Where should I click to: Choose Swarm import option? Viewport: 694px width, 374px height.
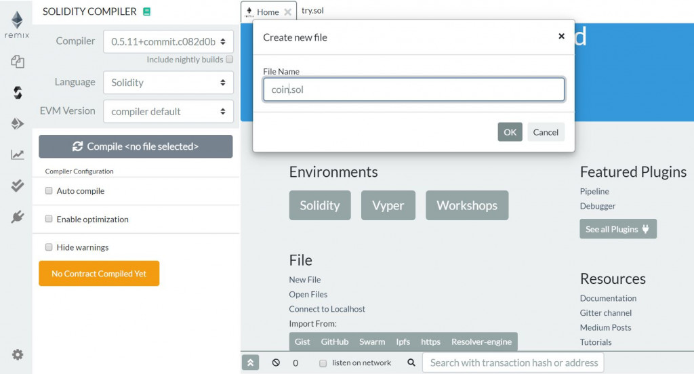tap(372, 341)
